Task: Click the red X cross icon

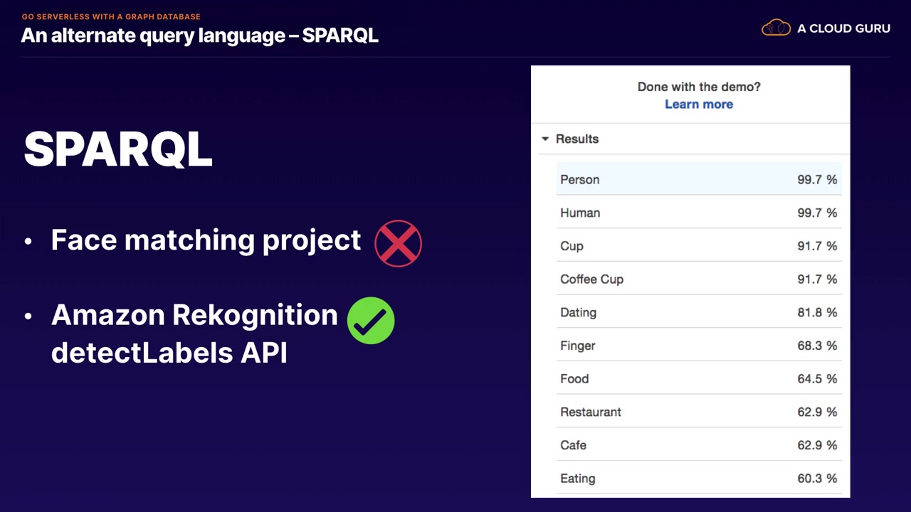Action: pos(399,243)
